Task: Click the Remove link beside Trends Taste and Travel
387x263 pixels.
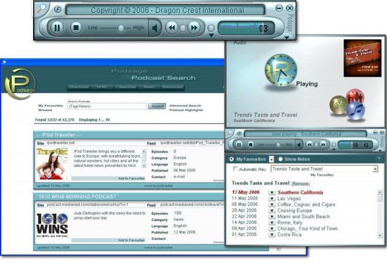Action: coord(301,183)
